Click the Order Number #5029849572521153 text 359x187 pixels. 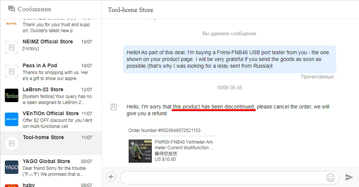point(165,131)
